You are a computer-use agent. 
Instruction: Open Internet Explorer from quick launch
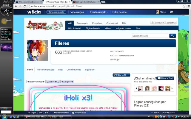tap(18, 117)
